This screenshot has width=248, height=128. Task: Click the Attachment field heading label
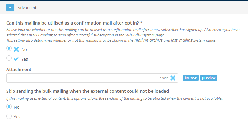(19, 70)
